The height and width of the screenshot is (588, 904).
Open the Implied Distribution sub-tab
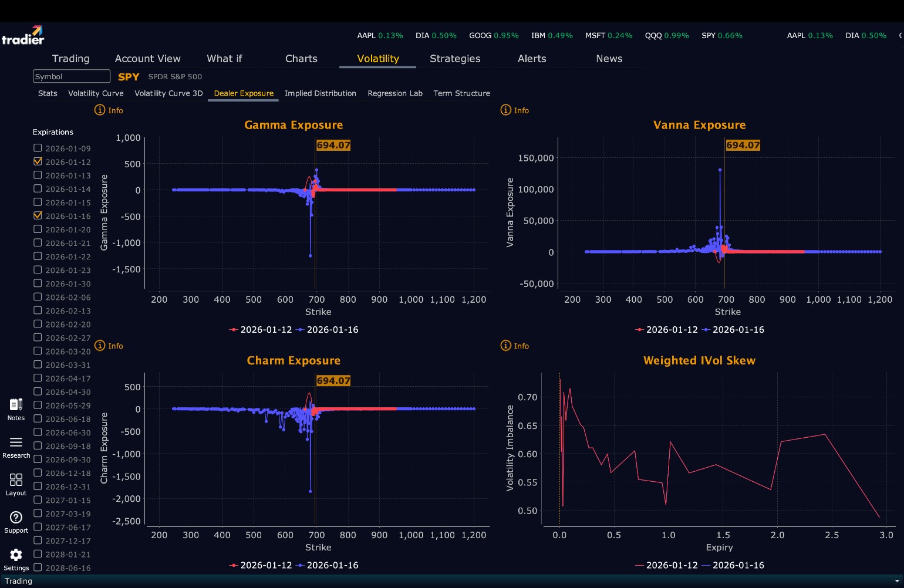321,93
